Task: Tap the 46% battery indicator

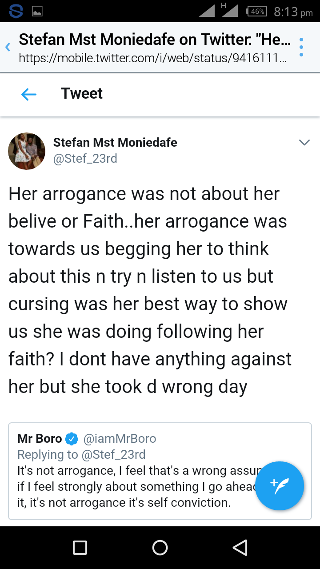Action: [257, 12]
